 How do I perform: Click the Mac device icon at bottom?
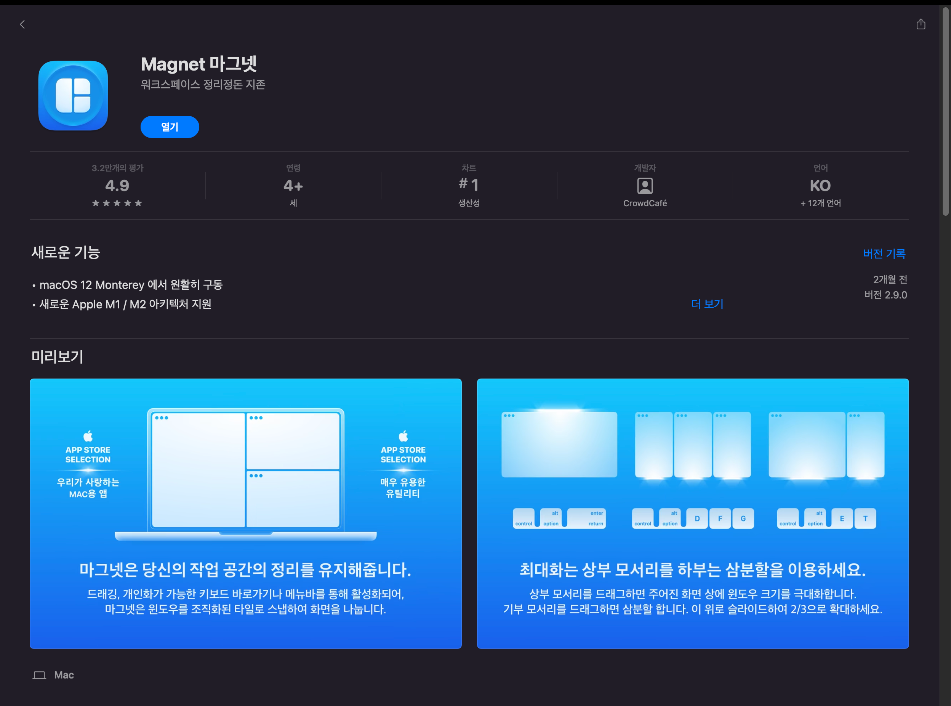[x=40, y=674]
